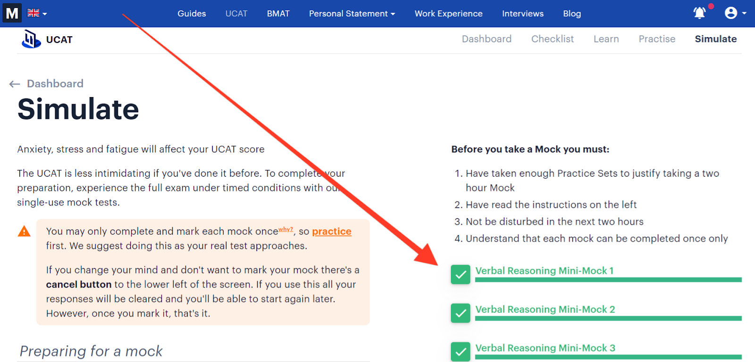Viewport: 755px width, 362px height.
Task: Click the 'UCAT' title beside the ship logo
Action: tap(59, 40)
